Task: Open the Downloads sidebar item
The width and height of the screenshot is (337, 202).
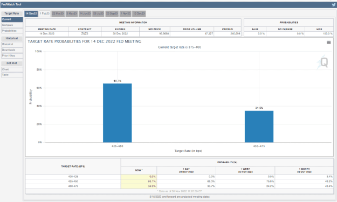Action: 12,50
